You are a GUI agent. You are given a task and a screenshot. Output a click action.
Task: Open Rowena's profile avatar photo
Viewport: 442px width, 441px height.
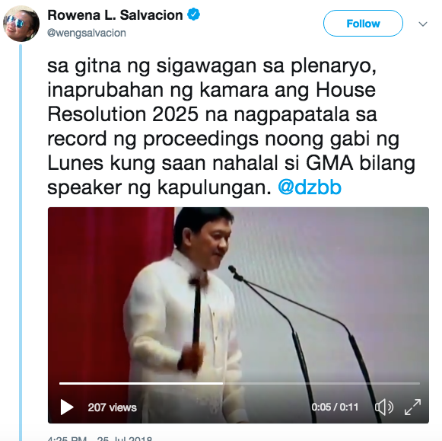pyautogui.click(x=21, y=24)
